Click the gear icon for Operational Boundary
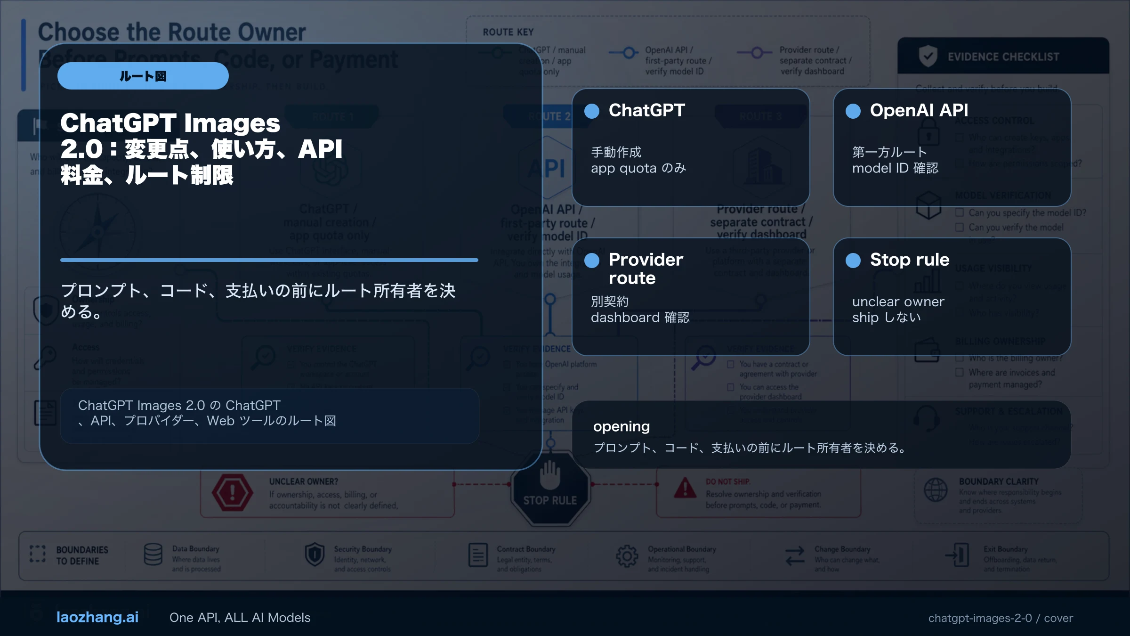Screen dimensions: 1130x636 coord(627,556)
